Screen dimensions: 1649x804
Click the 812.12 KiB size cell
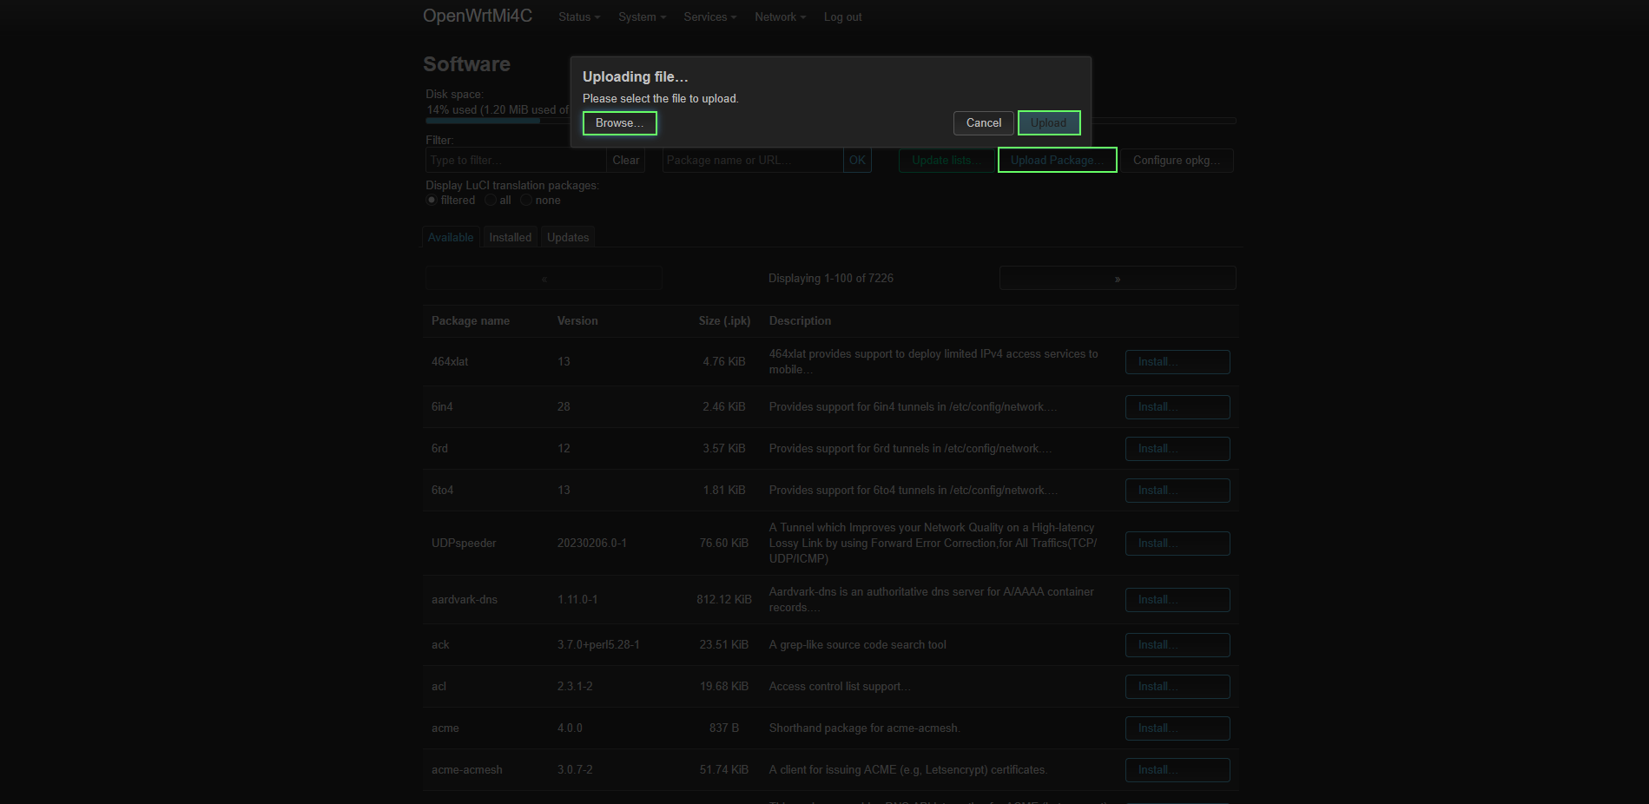point(724,600)
